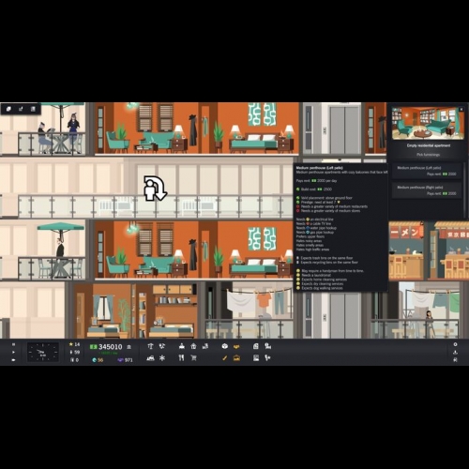Image resolution: width=469 pixels, height=469 pixels.
Task: Open the bank icon beside the money total
Action: [x=129, y=347]
